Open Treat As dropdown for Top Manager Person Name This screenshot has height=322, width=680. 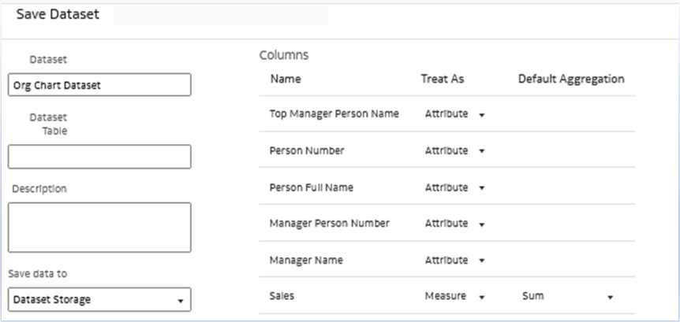(x=454, y=114)
